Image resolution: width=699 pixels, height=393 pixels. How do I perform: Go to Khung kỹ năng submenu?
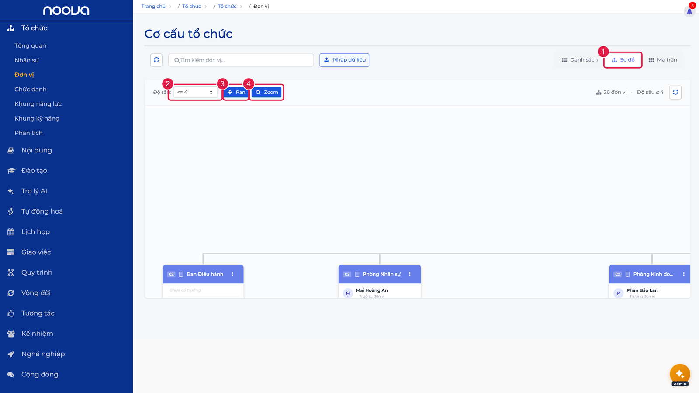coord(37,118)
